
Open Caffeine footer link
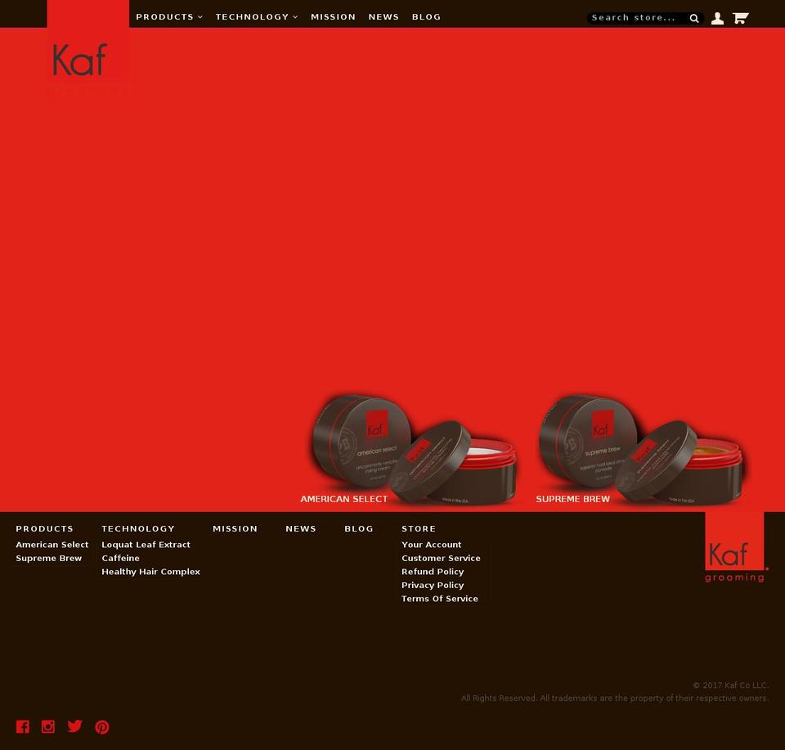point(121,559)
